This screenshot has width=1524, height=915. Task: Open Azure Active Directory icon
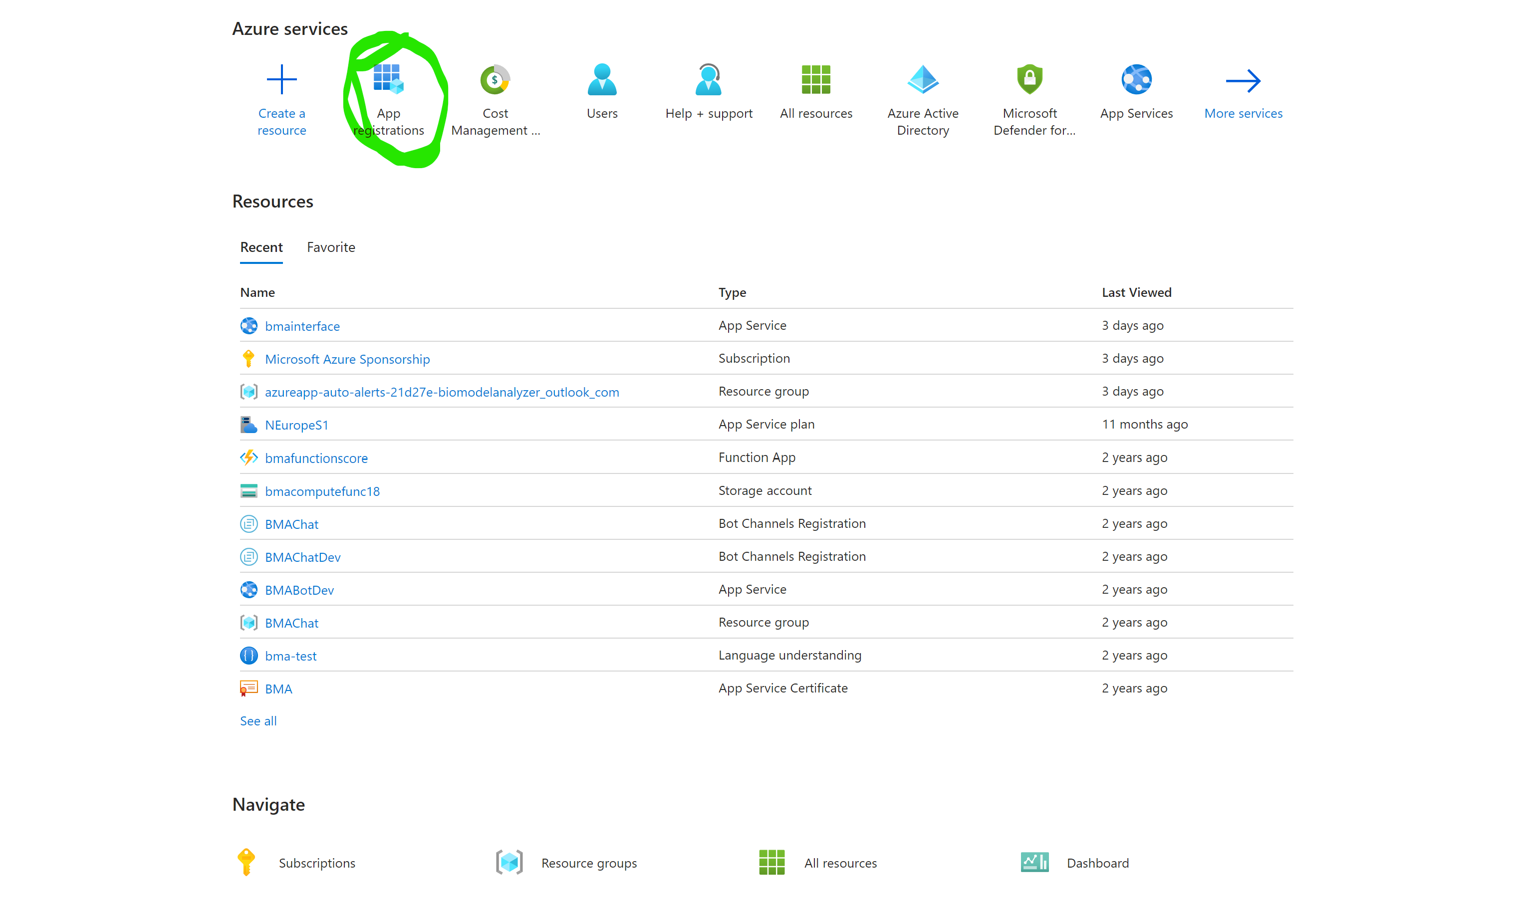click(922, 79)
